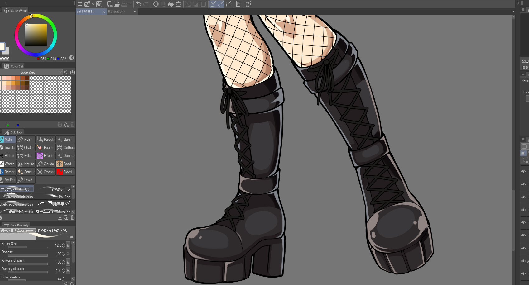Click the Undo arrow in the toolbar
Screen dimensions: 529x285
[x=138, y=4]
